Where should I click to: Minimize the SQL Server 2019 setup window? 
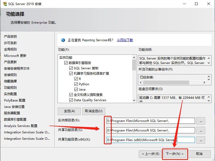[x=184, y=4]
